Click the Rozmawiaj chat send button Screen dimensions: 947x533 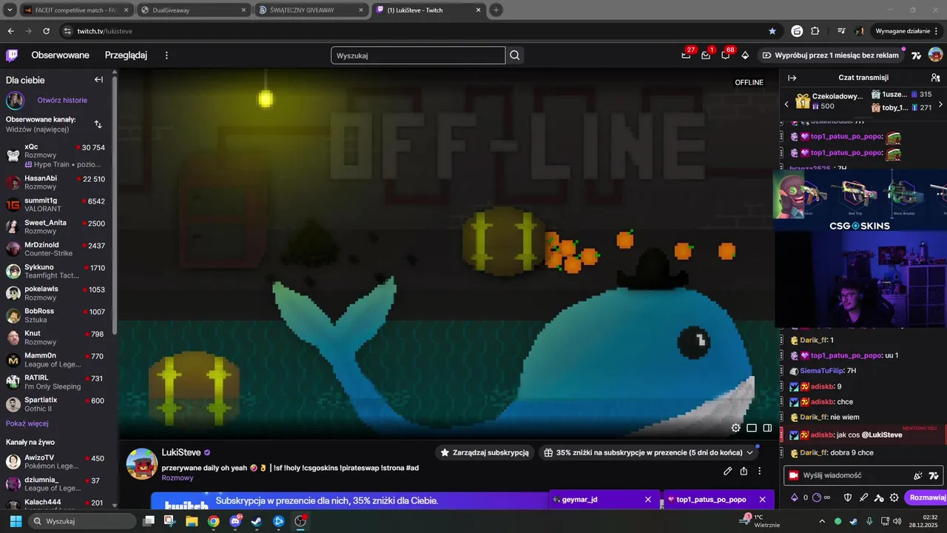pos(927,497)
